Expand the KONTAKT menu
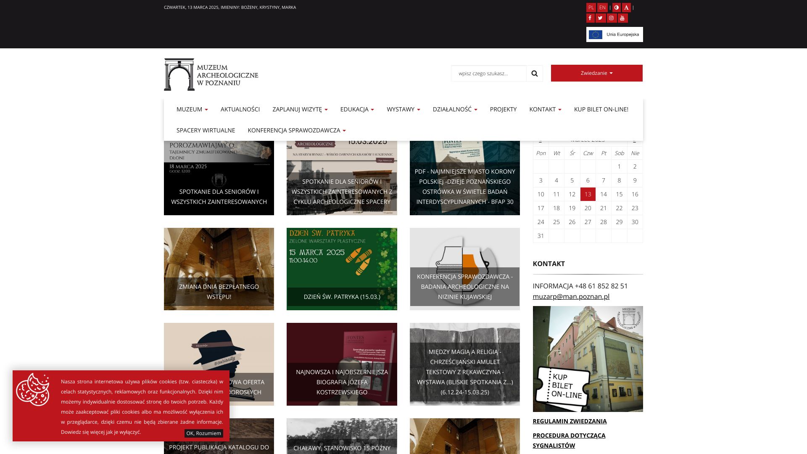Viewport: 807px width, 454px height. [545, 109]
